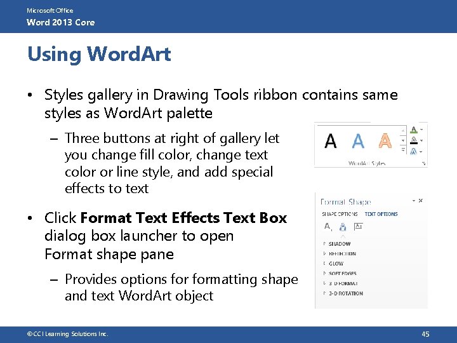Click the Text Outline icon

point(414,140)
